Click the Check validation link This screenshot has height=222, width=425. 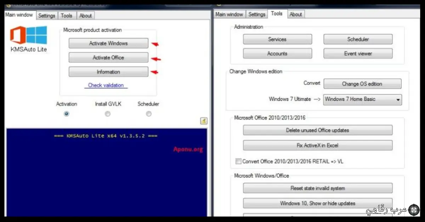click(106, 85)
